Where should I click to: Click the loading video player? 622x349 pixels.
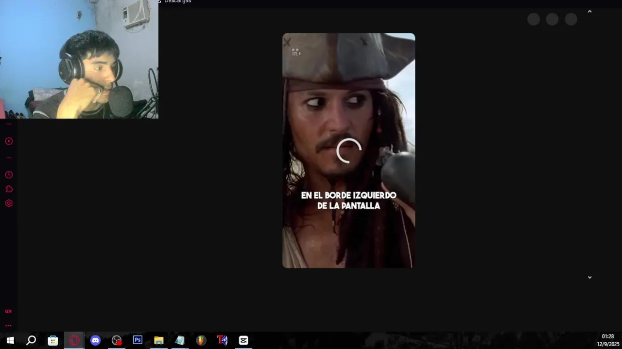click(x=349, y=150)
